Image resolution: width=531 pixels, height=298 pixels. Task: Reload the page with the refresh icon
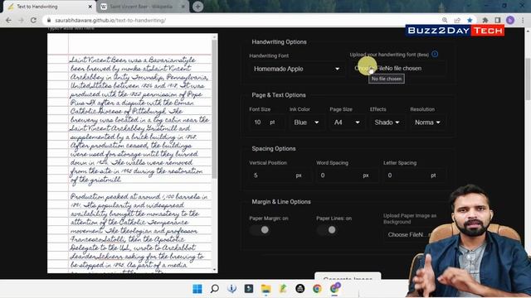(33, 20)
